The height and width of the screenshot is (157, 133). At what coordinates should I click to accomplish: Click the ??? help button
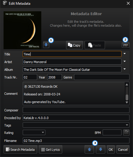click(x=125, y=45)
